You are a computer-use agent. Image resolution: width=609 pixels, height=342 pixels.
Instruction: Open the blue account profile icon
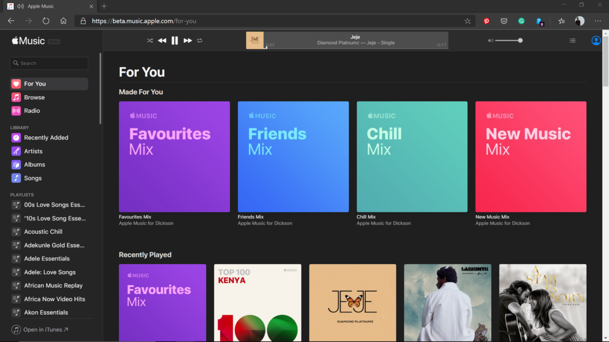click(596, 41)
